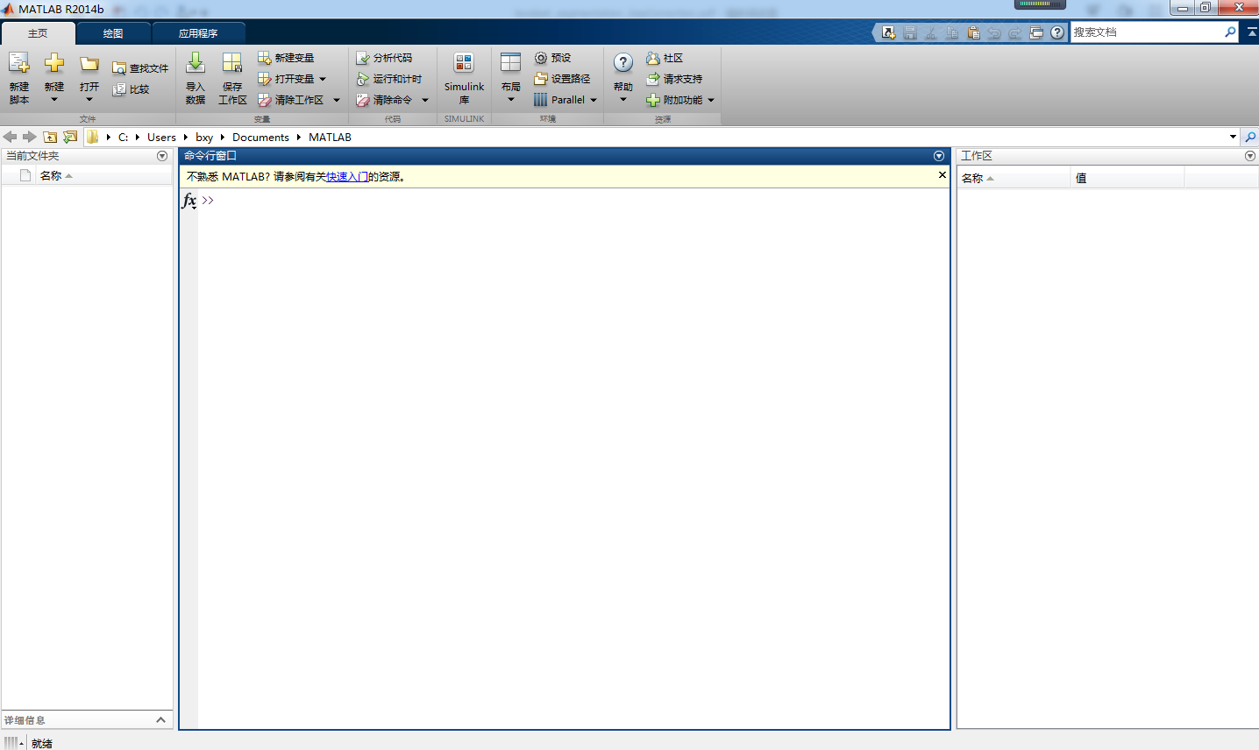Image resolution: width=1259 pixels, height=750 pixels.
Task: Switch to 主页 tab
Action: coord(38,33)
